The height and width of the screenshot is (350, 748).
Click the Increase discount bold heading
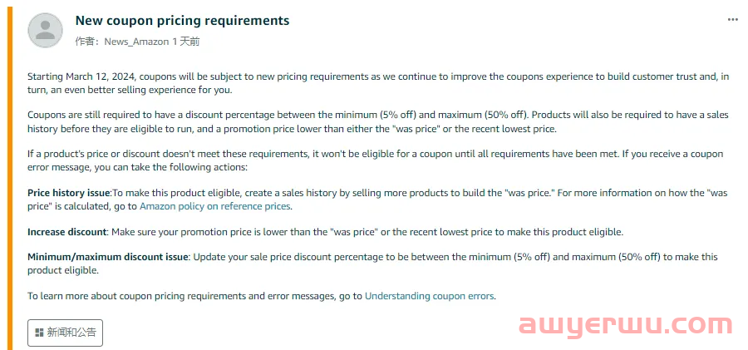tap(66, 232)
